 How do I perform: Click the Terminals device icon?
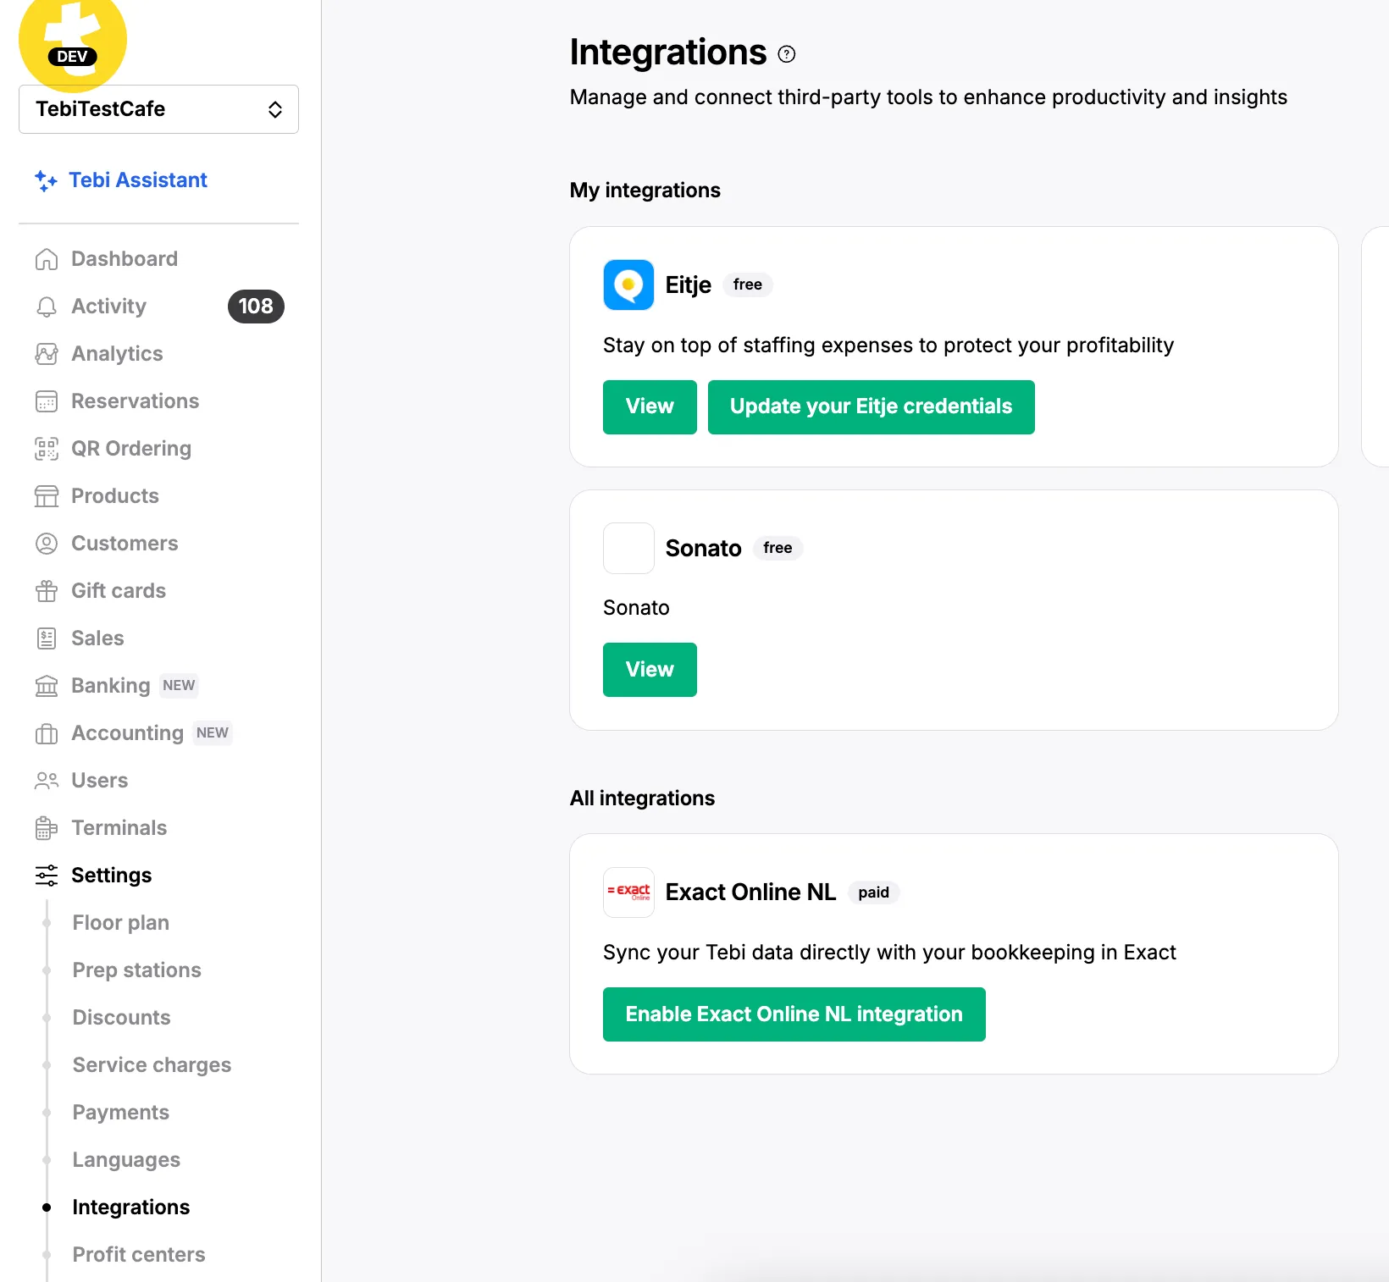tap(47, 828)
